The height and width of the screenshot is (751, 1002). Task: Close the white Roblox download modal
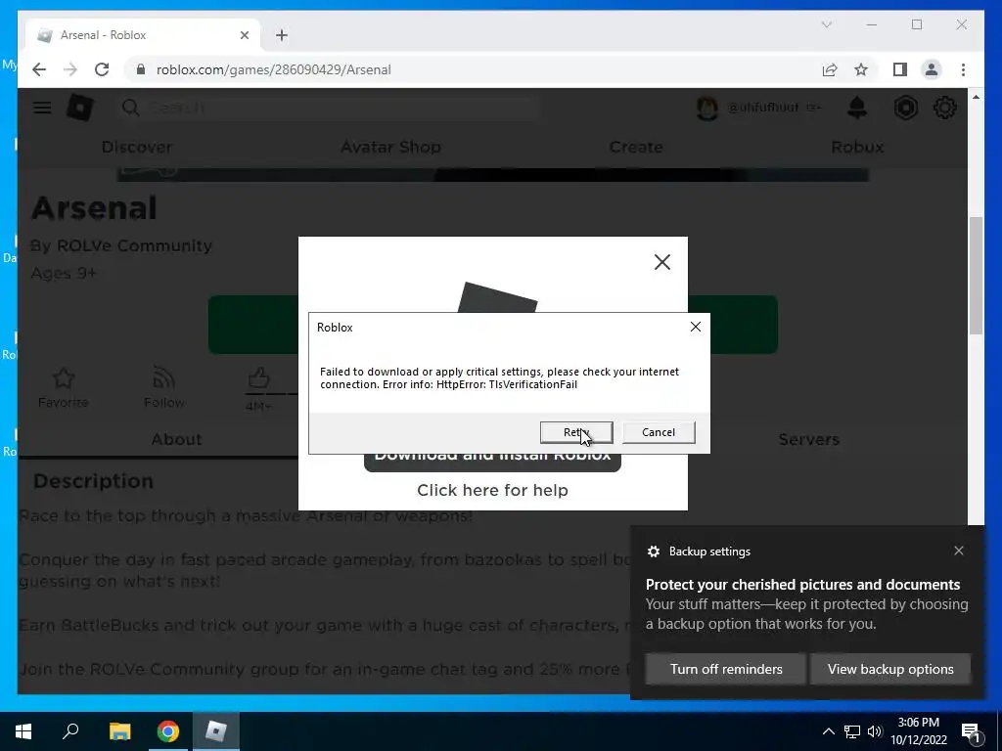[662, 262]
